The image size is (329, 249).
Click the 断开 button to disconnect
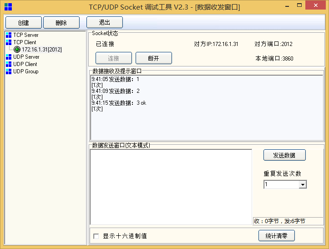point(154,58)
